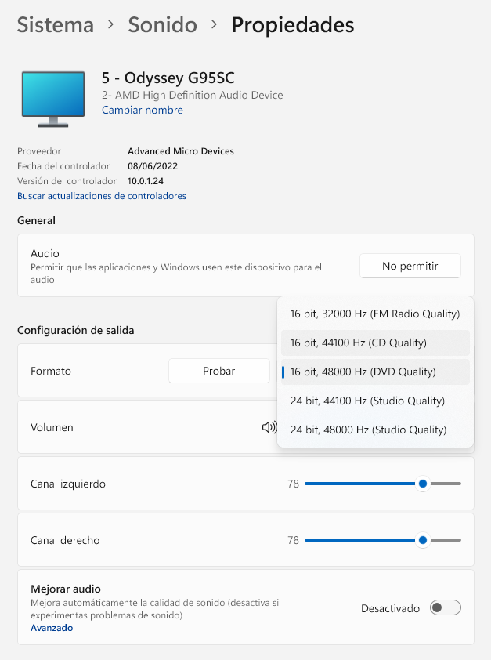Mute using the Volumen speaker icon
Viewport: 491px width, 660px height.
click(x=269, y=427)
